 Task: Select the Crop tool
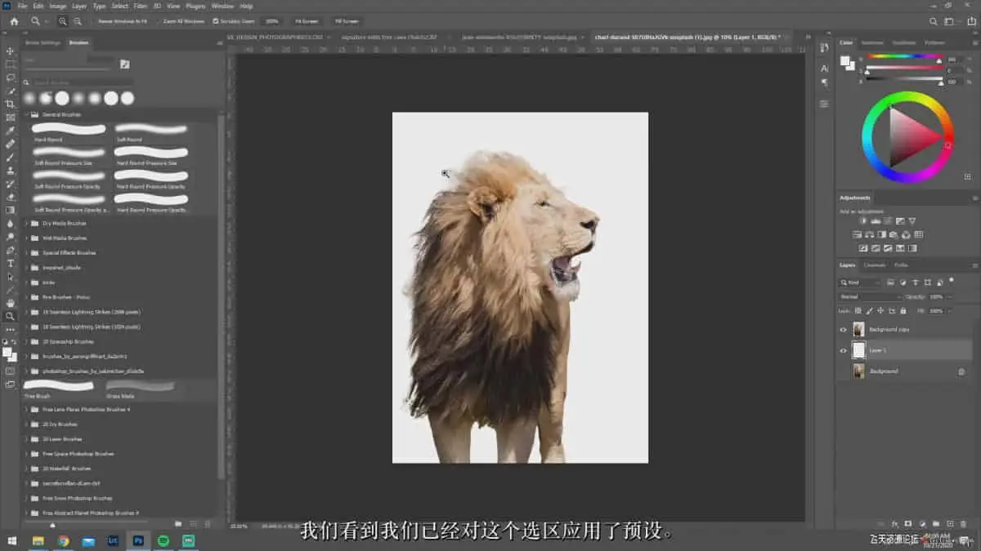click(11, 104)
